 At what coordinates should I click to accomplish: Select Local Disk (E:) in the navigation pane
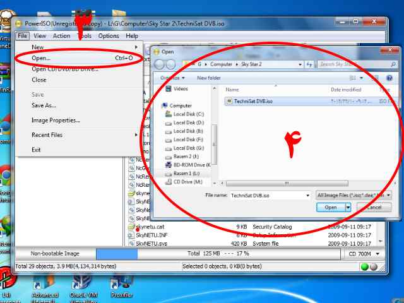188,131
